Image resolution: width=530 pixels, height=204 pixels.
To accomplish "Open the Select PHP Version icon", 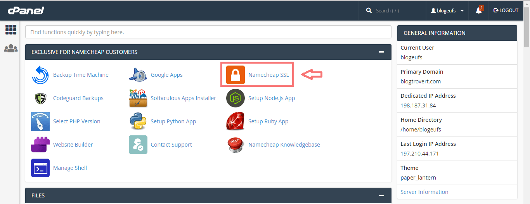I will coord(40,121).
